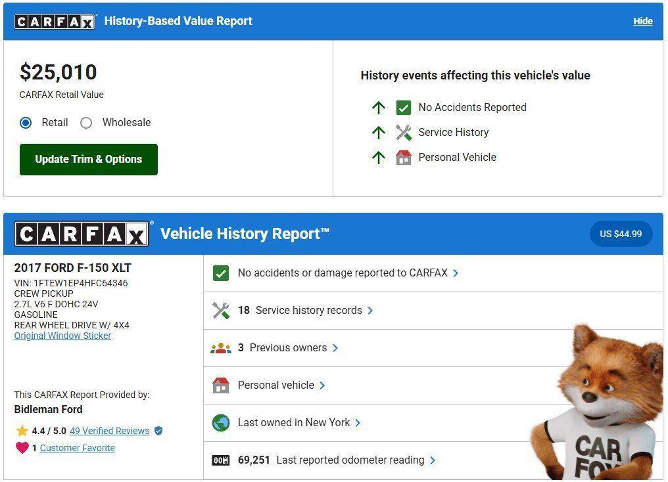668x482 pixels.
Task: Click the checked No Accidents Reported checkbox
Action: (x=404, y=107)
